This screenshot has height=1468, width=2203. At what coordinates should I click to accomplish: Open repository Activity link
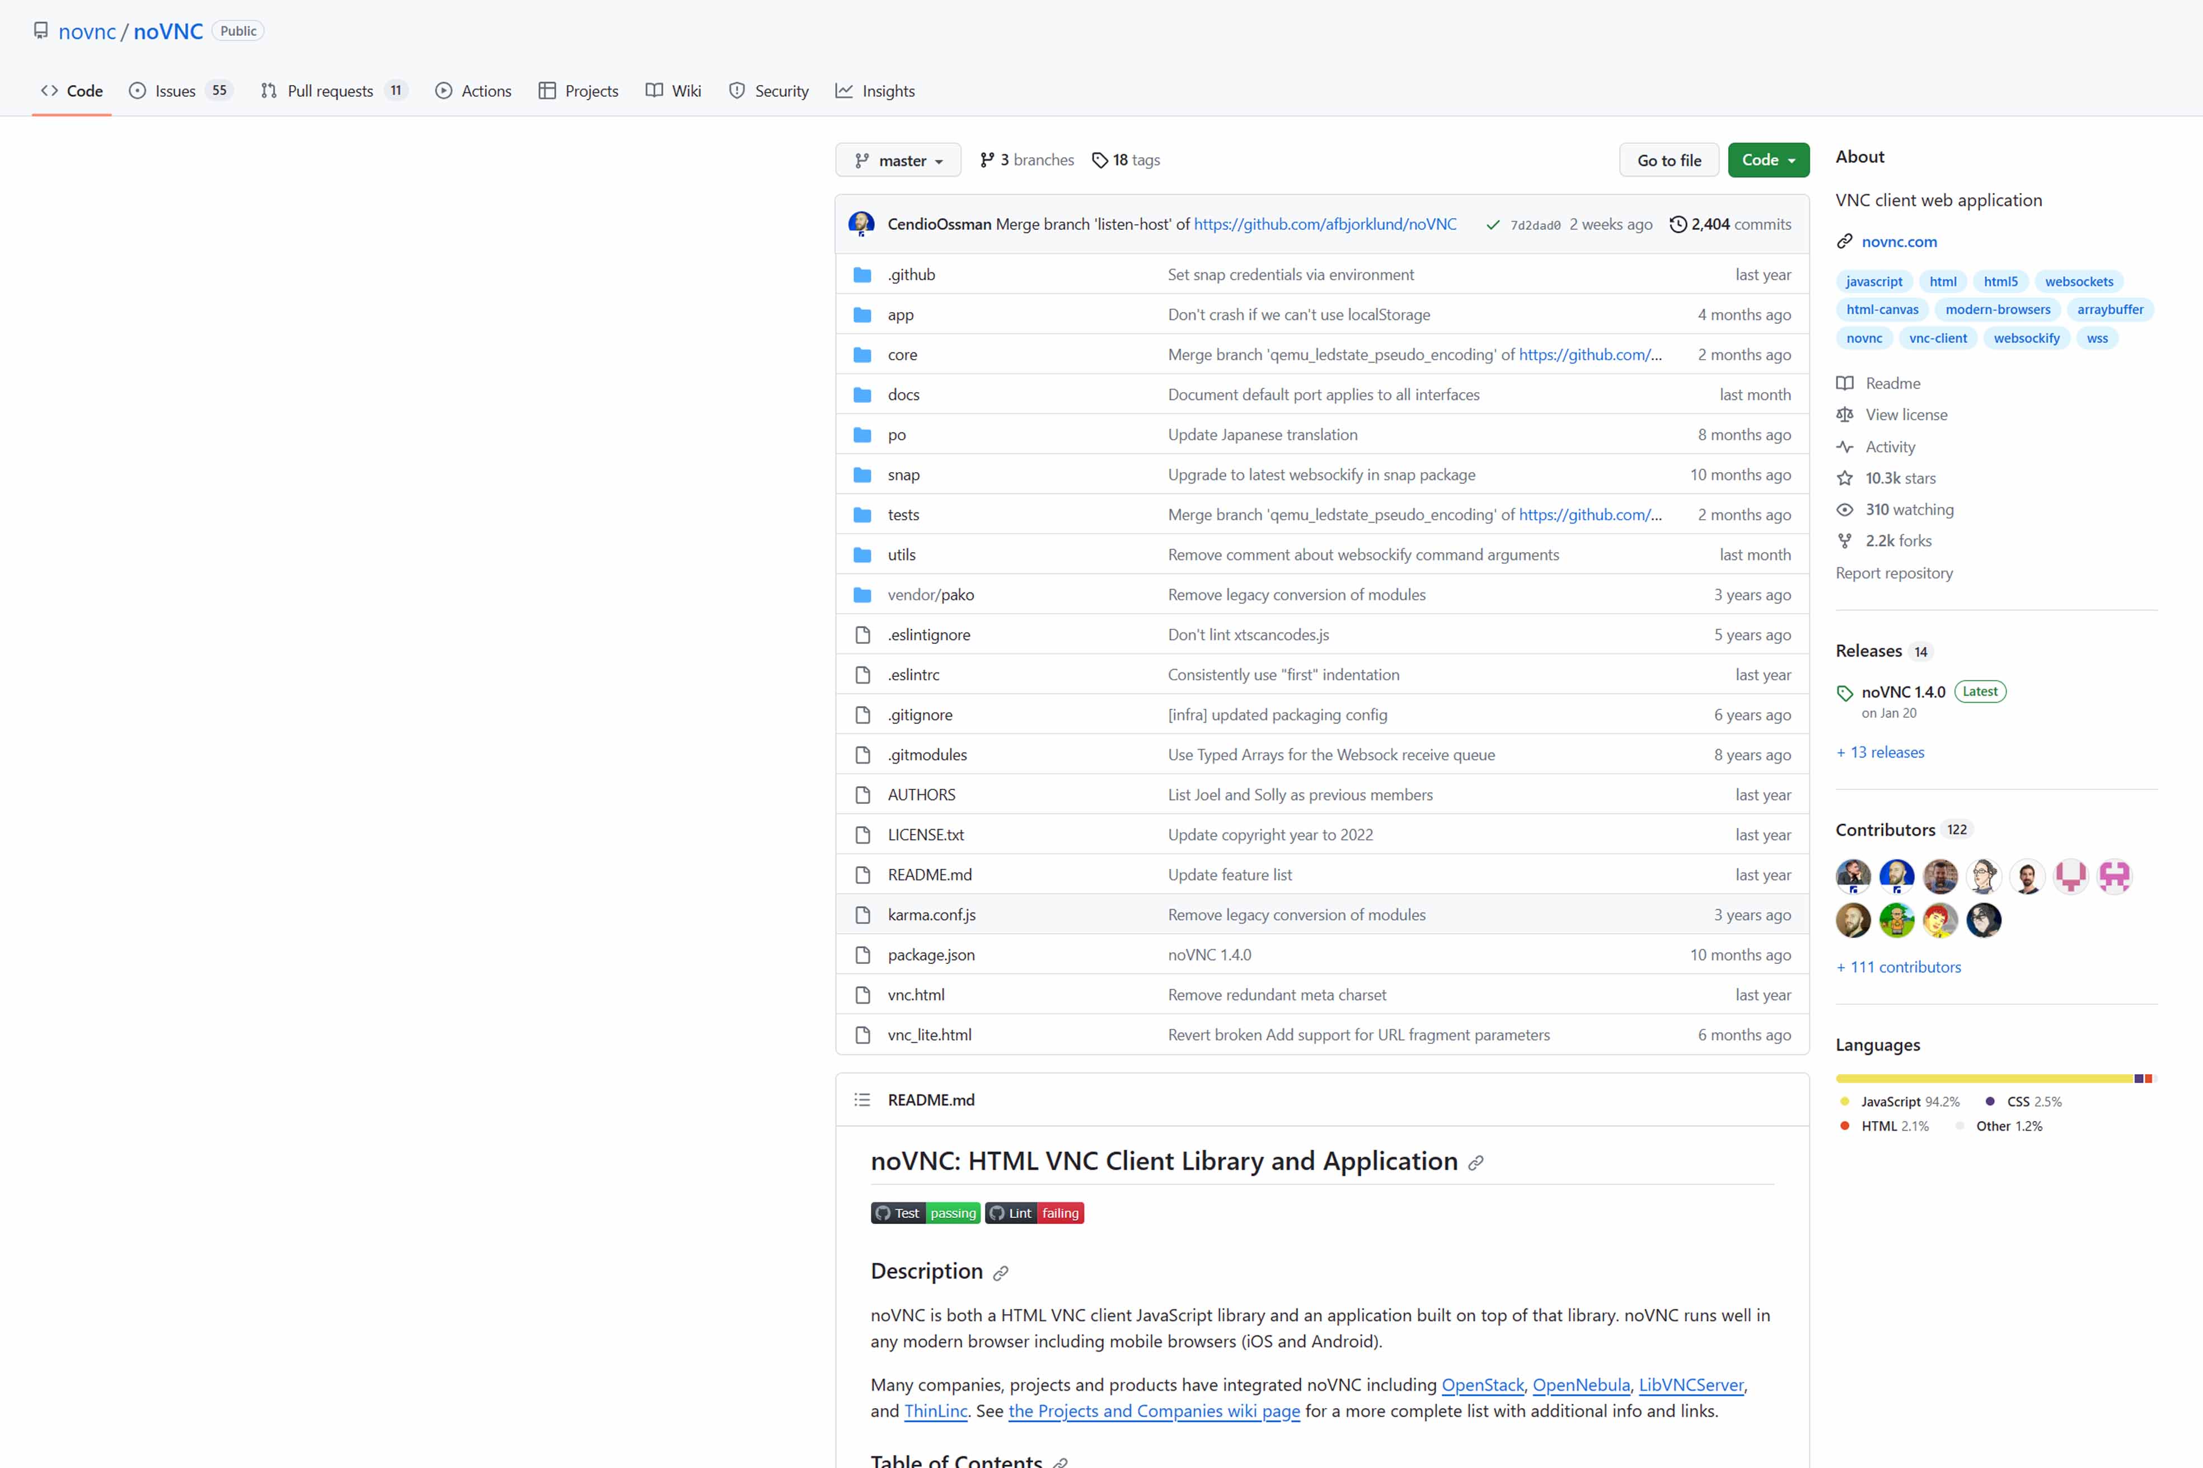click(1875, 446)
